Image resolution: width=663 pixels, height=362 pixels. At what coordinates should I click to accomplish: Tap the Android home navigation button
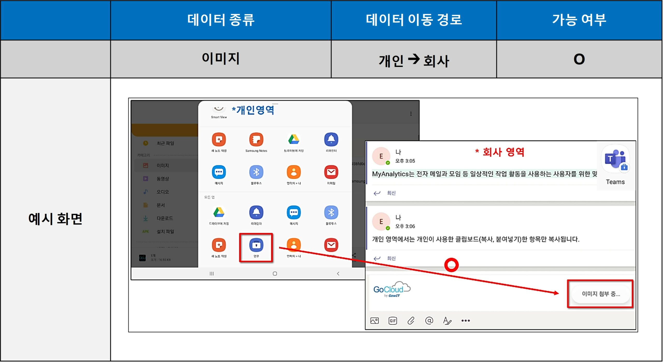tap(275, 274)
